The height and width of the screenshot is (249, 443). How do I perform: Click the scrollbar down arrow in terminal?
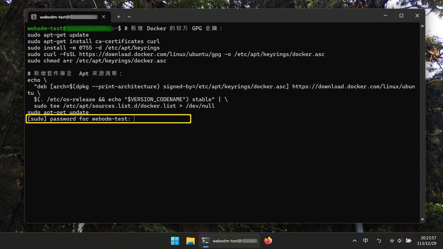click(x=422, y=219)
